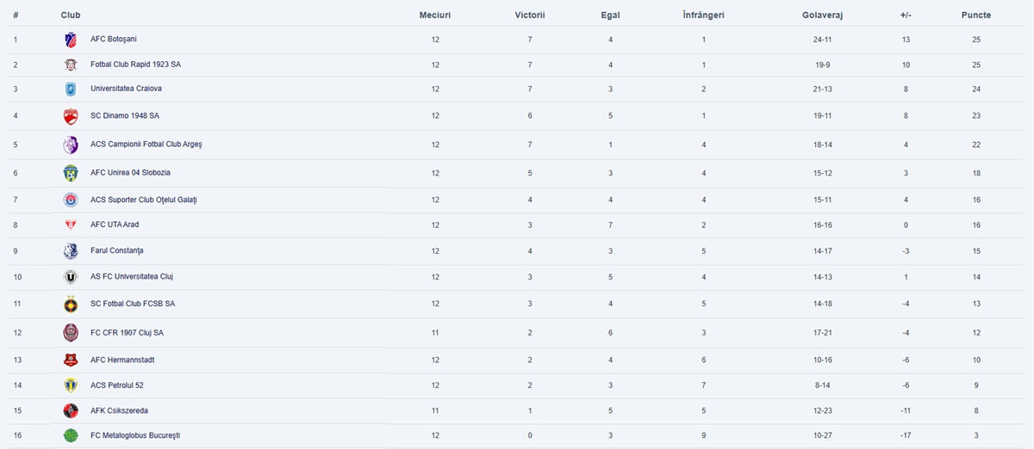Sort table by Puncte column header

click(976, 15)
